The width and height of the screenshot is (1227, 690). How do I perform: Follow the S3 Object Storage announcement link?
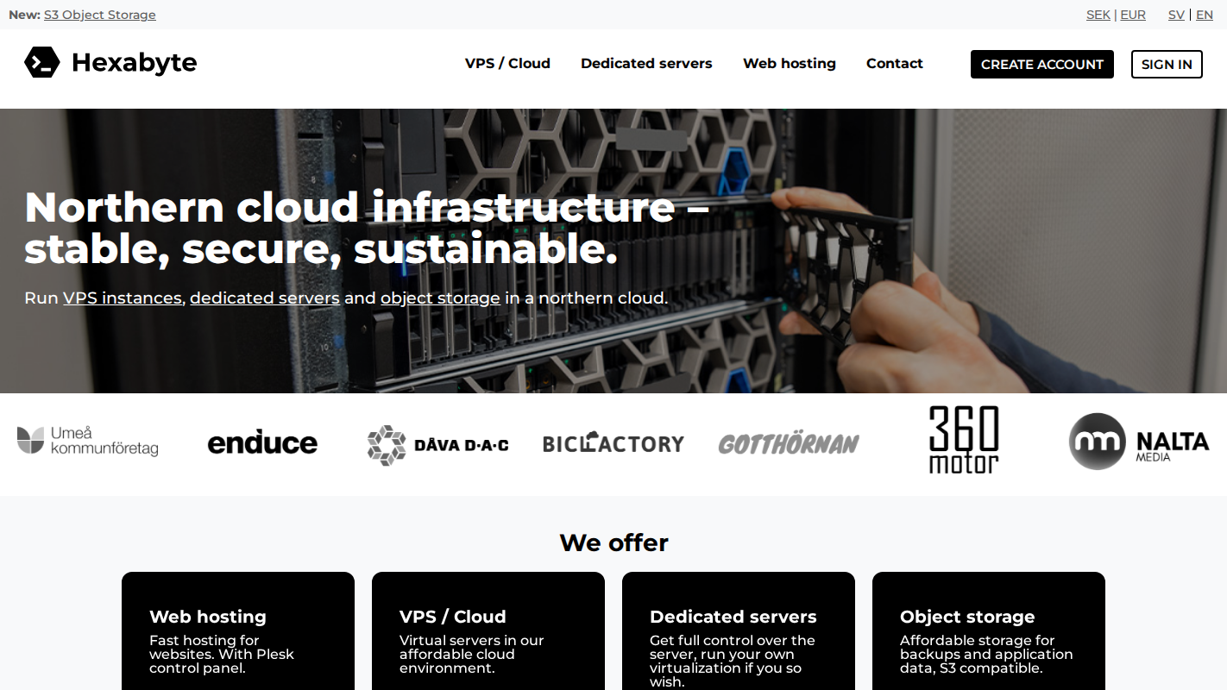pos(100,15)
